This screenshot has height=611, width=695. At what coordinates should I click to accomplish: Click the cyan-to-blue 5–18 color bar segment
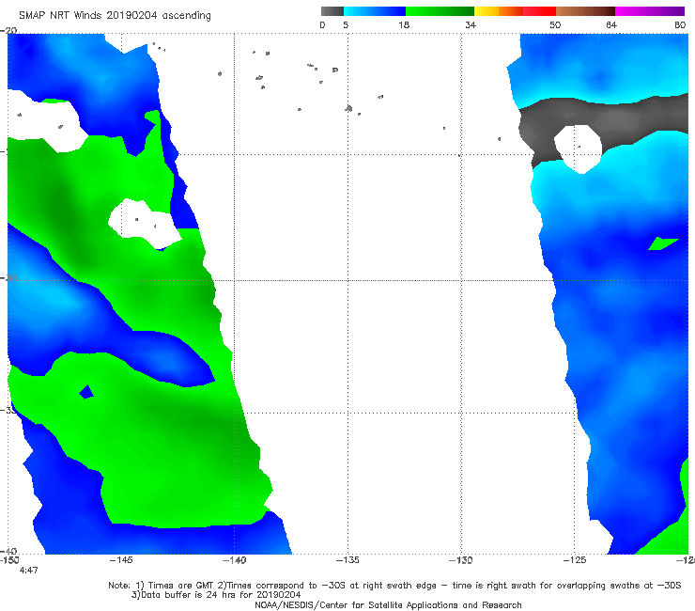pos(375,11)
